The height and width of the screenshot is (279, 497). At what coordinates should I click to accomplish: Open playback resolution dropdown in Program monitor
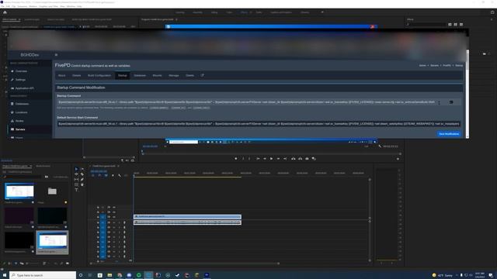367,146
